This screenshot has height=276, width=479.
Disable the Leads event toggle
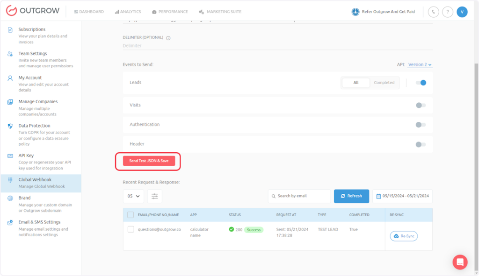421,83
